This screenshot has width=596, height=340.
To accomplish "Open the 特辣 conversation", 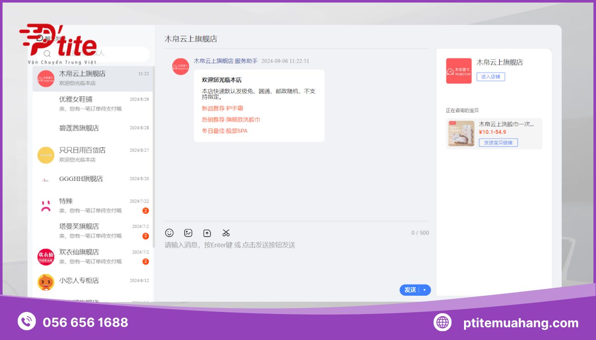I will point(92,206).
